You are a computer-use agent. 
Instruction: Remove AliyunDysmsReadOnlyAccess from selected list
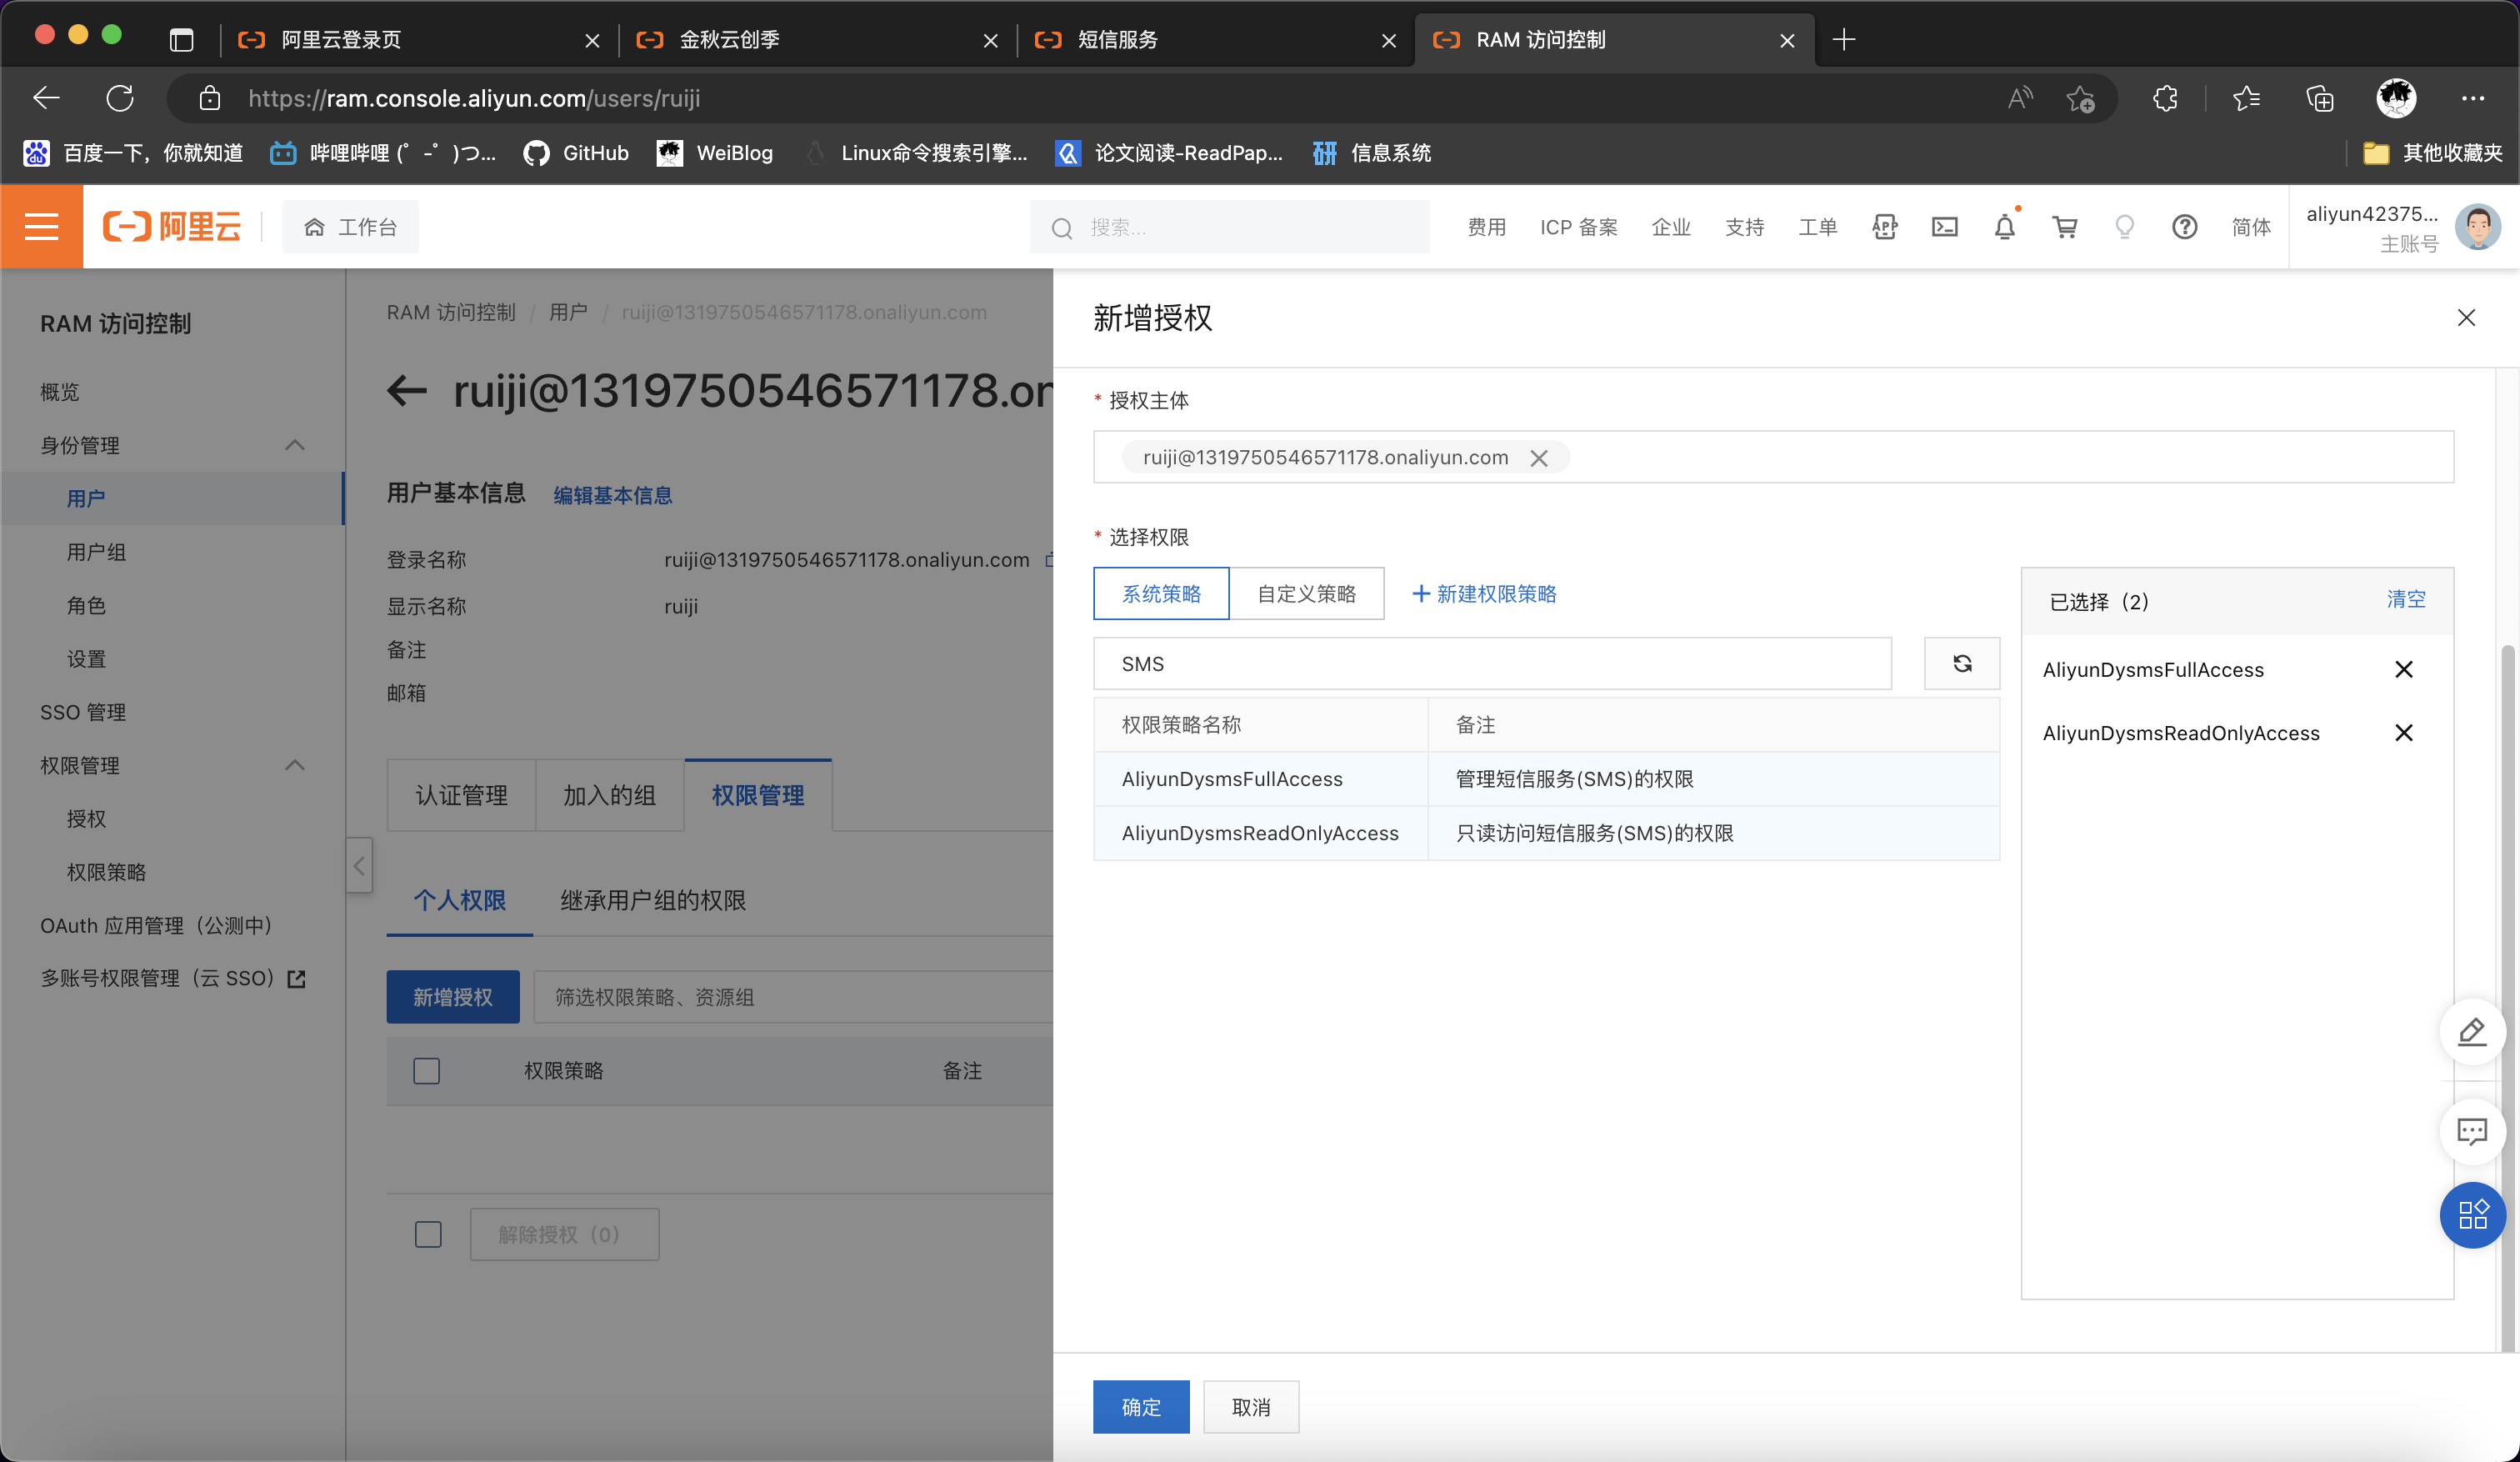pyautogui.click(x=2403, y=733)
